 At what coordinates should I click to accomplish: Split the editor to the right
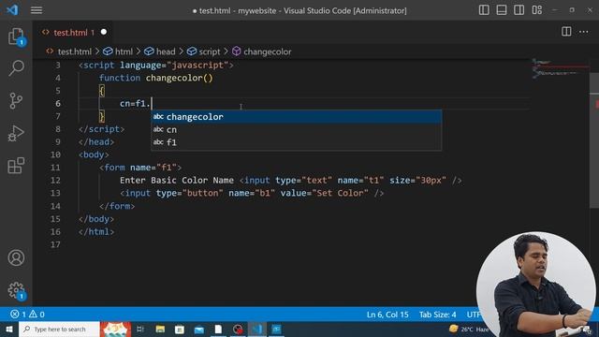point(566,32)
